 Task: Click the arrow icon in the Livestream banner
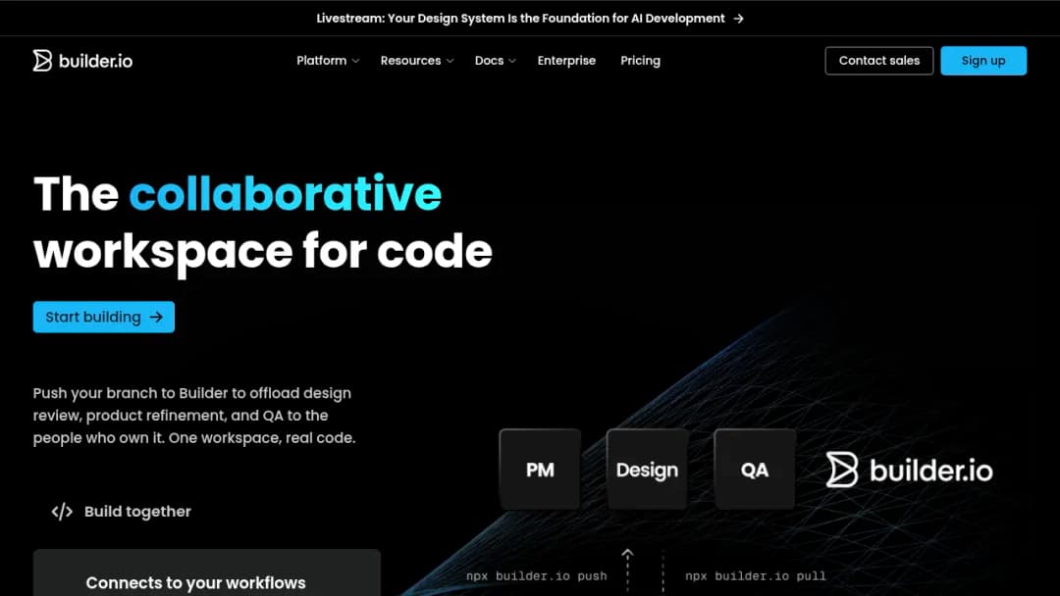pos(738,19)
